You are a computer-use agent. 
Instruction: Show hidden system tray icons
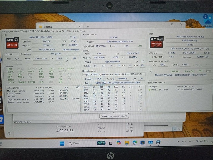(x=178, y=142)
